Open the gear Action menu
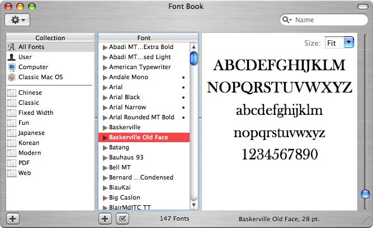 [17, 20]
